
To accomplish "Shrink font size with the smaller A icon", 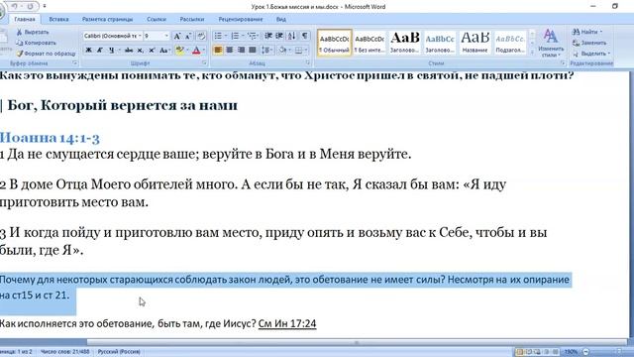I will click(188, 36).
